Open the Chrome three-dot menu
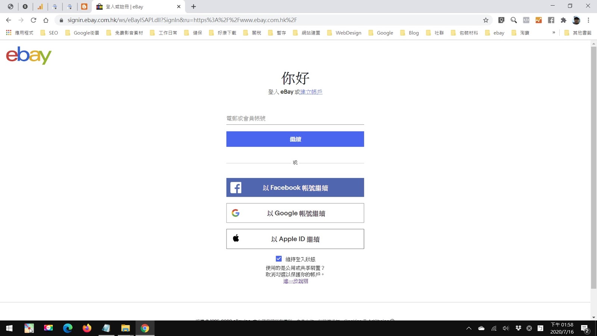This screenshot has height=336, width=597. (588, 20)
